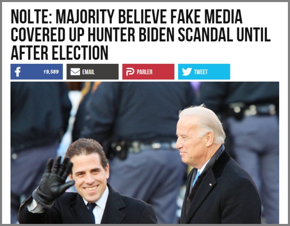Click the envelope icon on Email button
Image resolution: width=290 pixels, height=226 pixels.
pyautogui.click(x=75, y=72)
